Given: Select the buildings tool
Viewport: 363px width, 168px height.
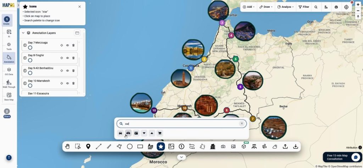Looking at the screenshot, I should pyautogui.click(x=213, y=146).
